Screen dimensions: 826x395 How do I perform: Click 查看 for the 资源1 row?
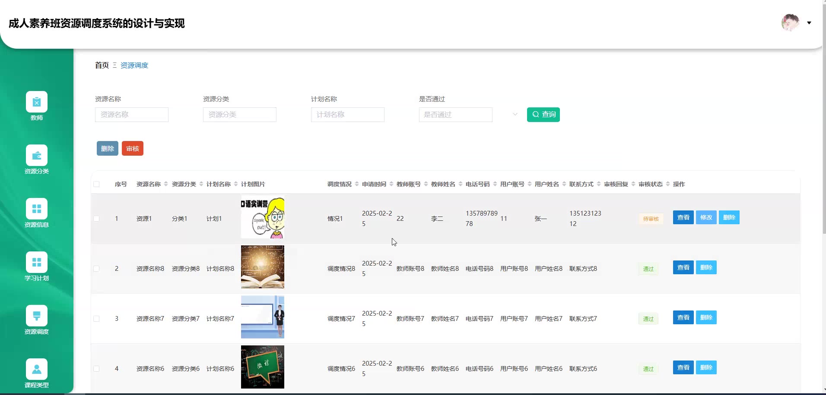click(683, 217)
